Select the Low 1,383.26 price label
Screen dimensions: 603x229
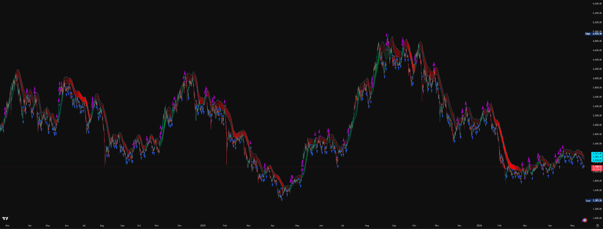coord(593,200)
